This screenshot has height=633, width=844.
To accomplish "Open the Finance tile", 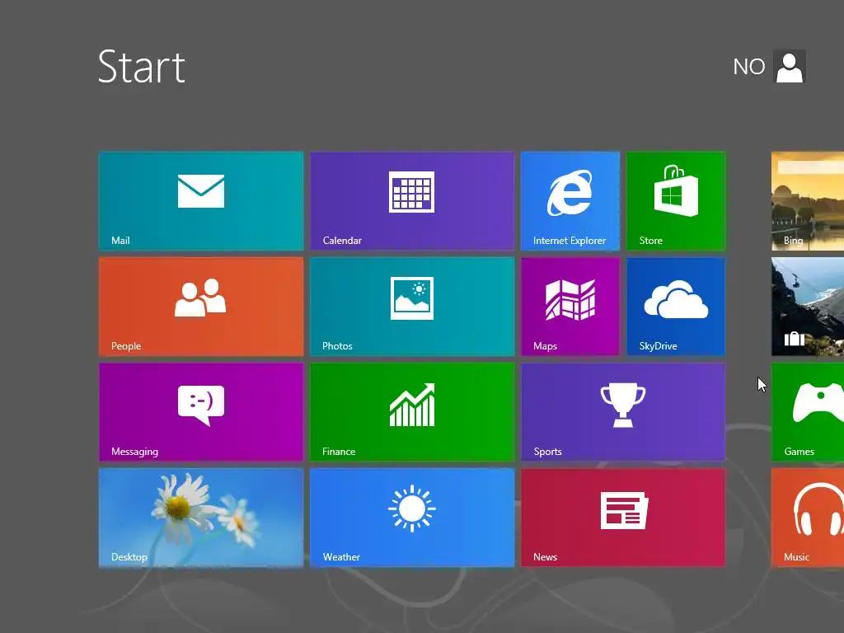I will point(412,412).
